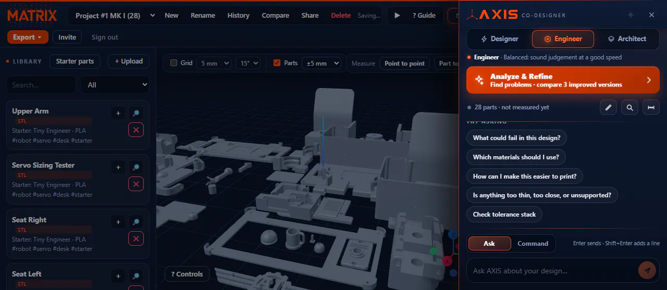Switch to Ask mode
Screen dimensions: 667x290
click(489, 243)
